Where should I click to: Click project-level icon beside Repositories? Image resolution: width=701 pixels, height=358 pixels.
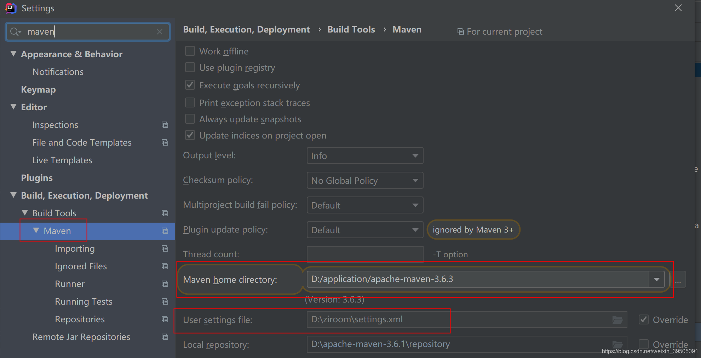click(x=165, y=319)
